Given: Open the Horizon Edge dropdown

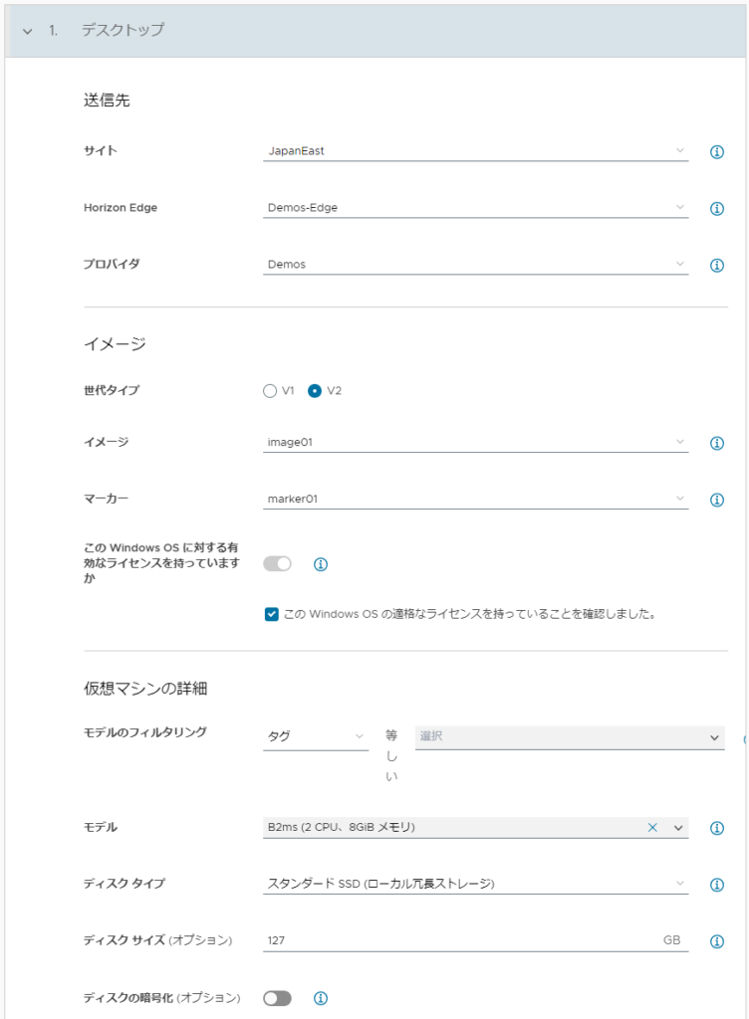Looking at the screenshot, I should click(475, 207).
